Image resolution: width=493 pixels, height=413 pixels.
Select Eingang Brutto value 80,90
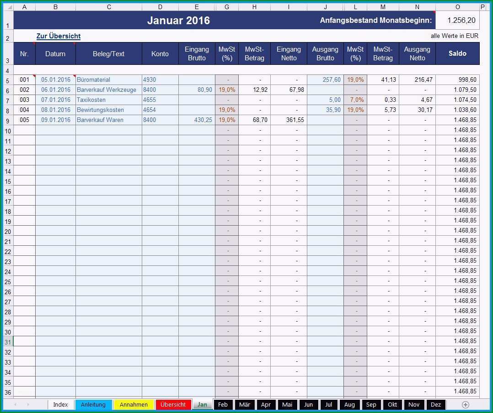197,90
